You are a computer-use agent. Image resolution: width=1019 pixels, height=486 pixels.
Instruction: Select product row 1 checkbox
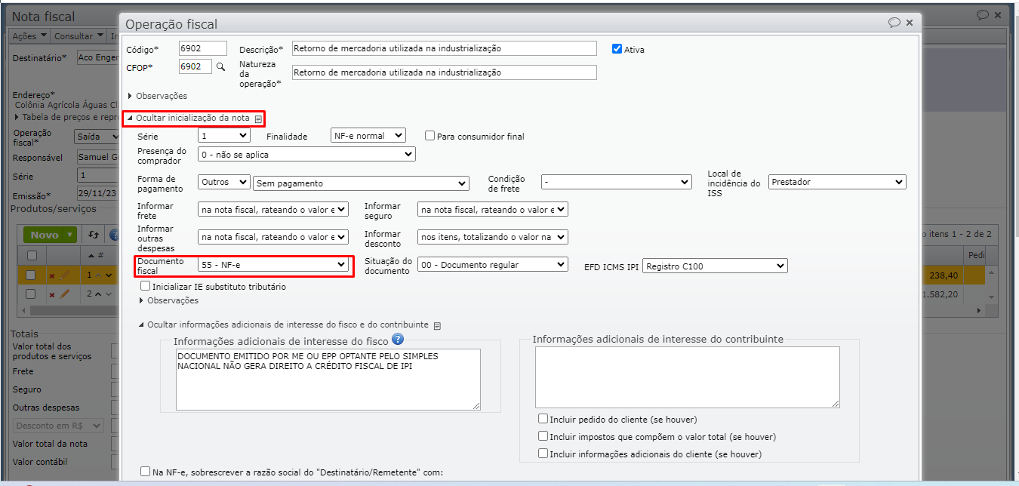[31, 275]
